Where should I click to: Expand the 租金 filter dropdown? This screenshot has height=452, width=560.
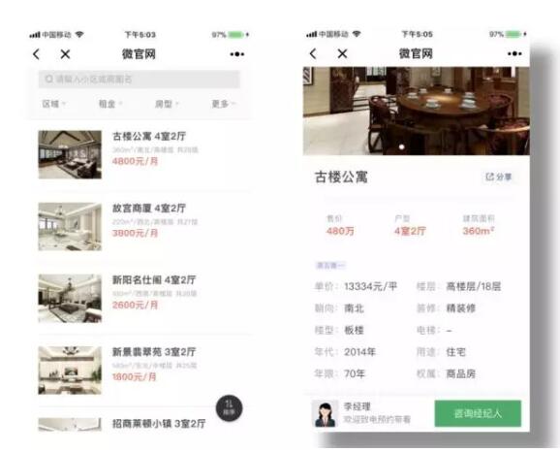tap(110, 104)
